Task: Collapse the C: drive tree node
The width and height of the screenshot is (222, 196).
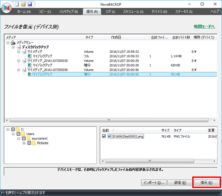Action: click(8, 129)
